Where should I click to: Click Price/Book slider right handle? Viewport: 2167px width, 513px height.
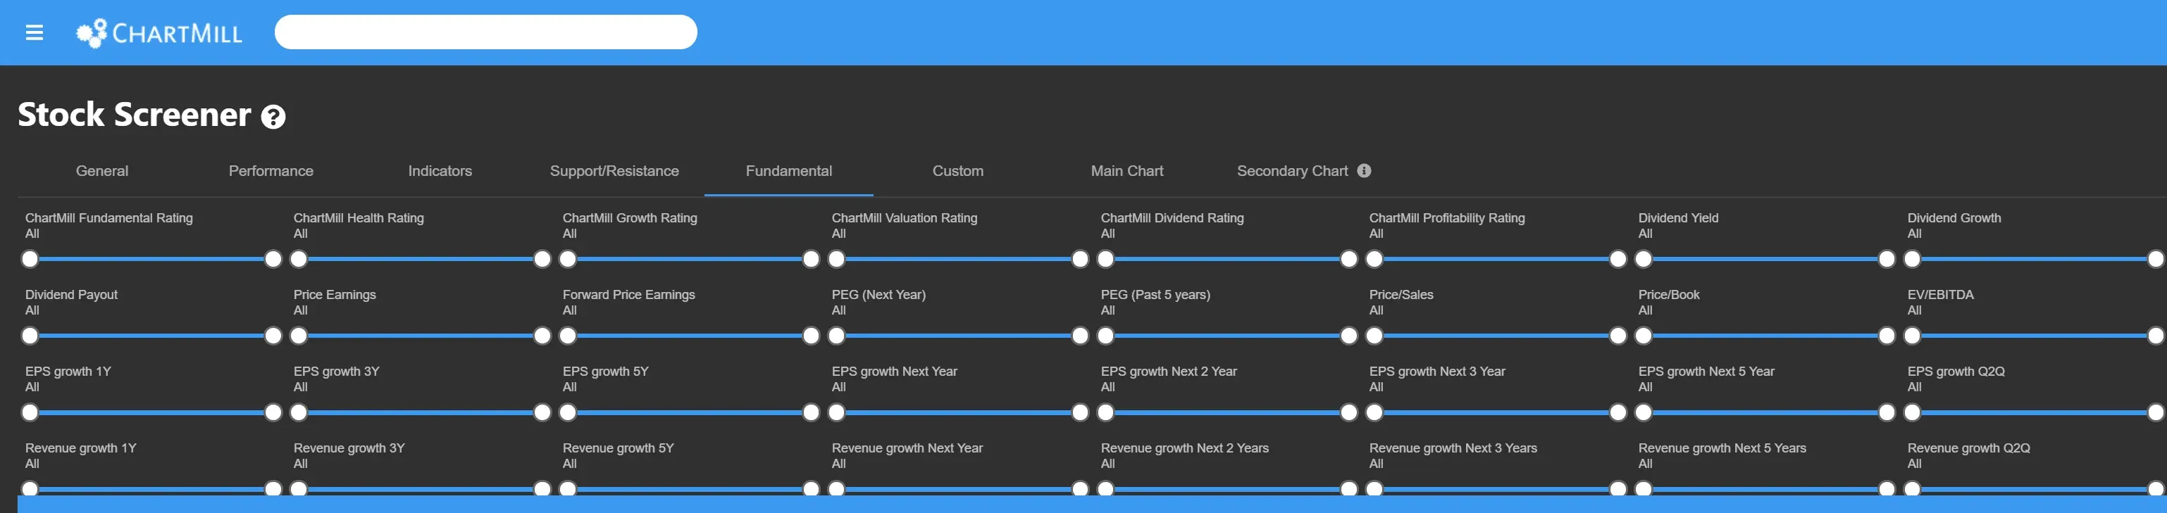coord(1887,336)
